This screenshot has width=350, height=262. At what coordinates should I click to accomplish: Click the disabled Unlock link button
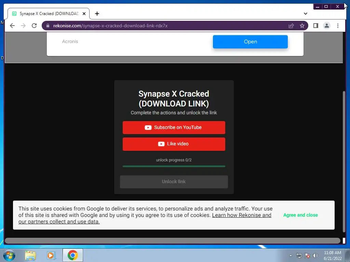click(174, 181)
